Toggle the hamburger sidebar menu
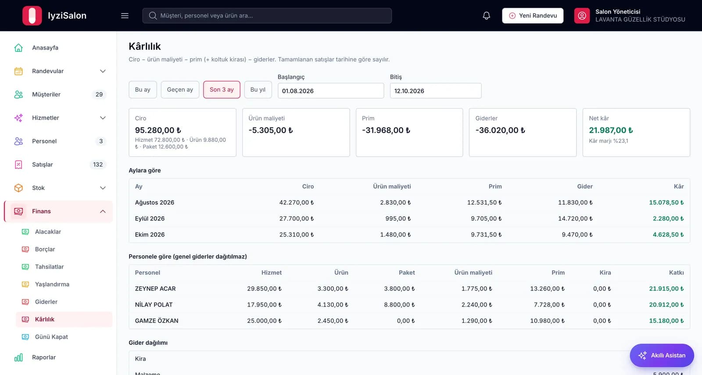Image resolution: width=702 pixels, height=375 pixels. (125, 16)
